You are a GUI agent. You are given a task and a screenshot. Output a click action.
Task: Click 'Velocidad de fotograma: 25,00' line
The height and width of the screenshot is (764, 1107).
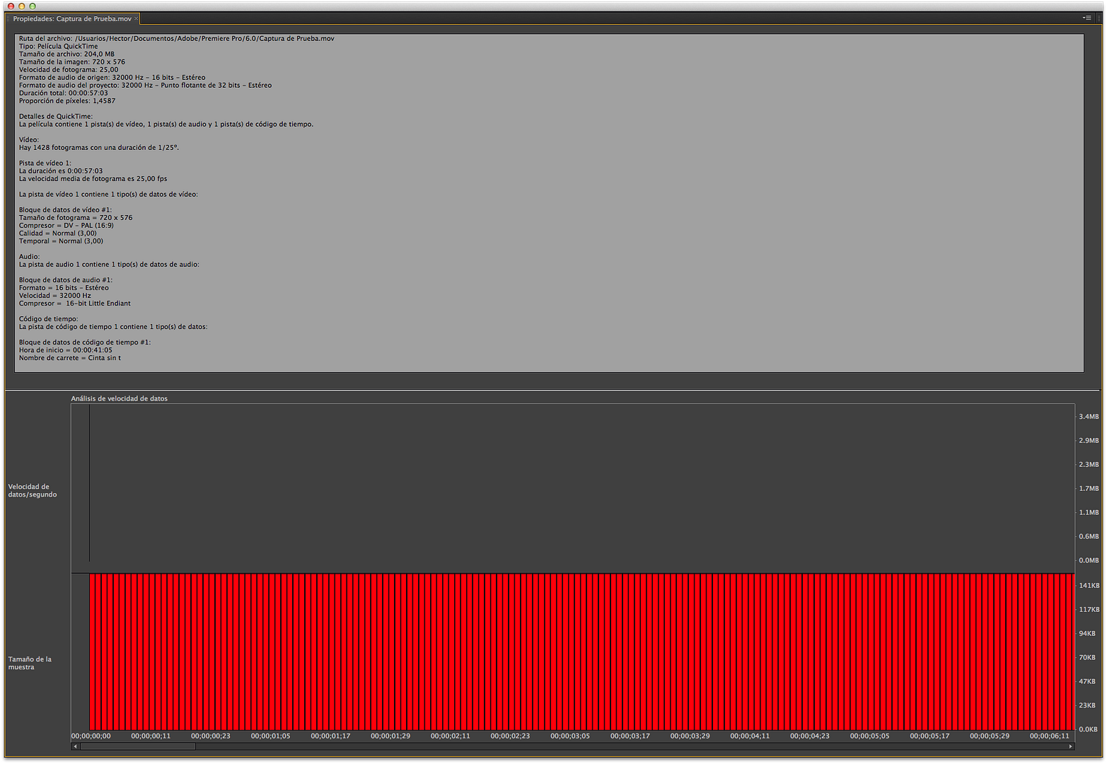point(69,70)
